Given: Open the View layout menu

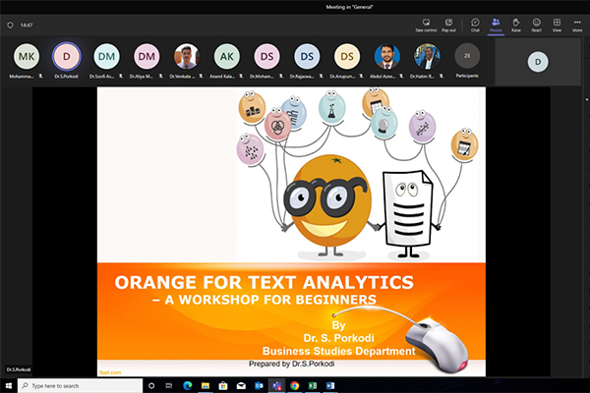Looking at the screenshot, I should 558,22.
